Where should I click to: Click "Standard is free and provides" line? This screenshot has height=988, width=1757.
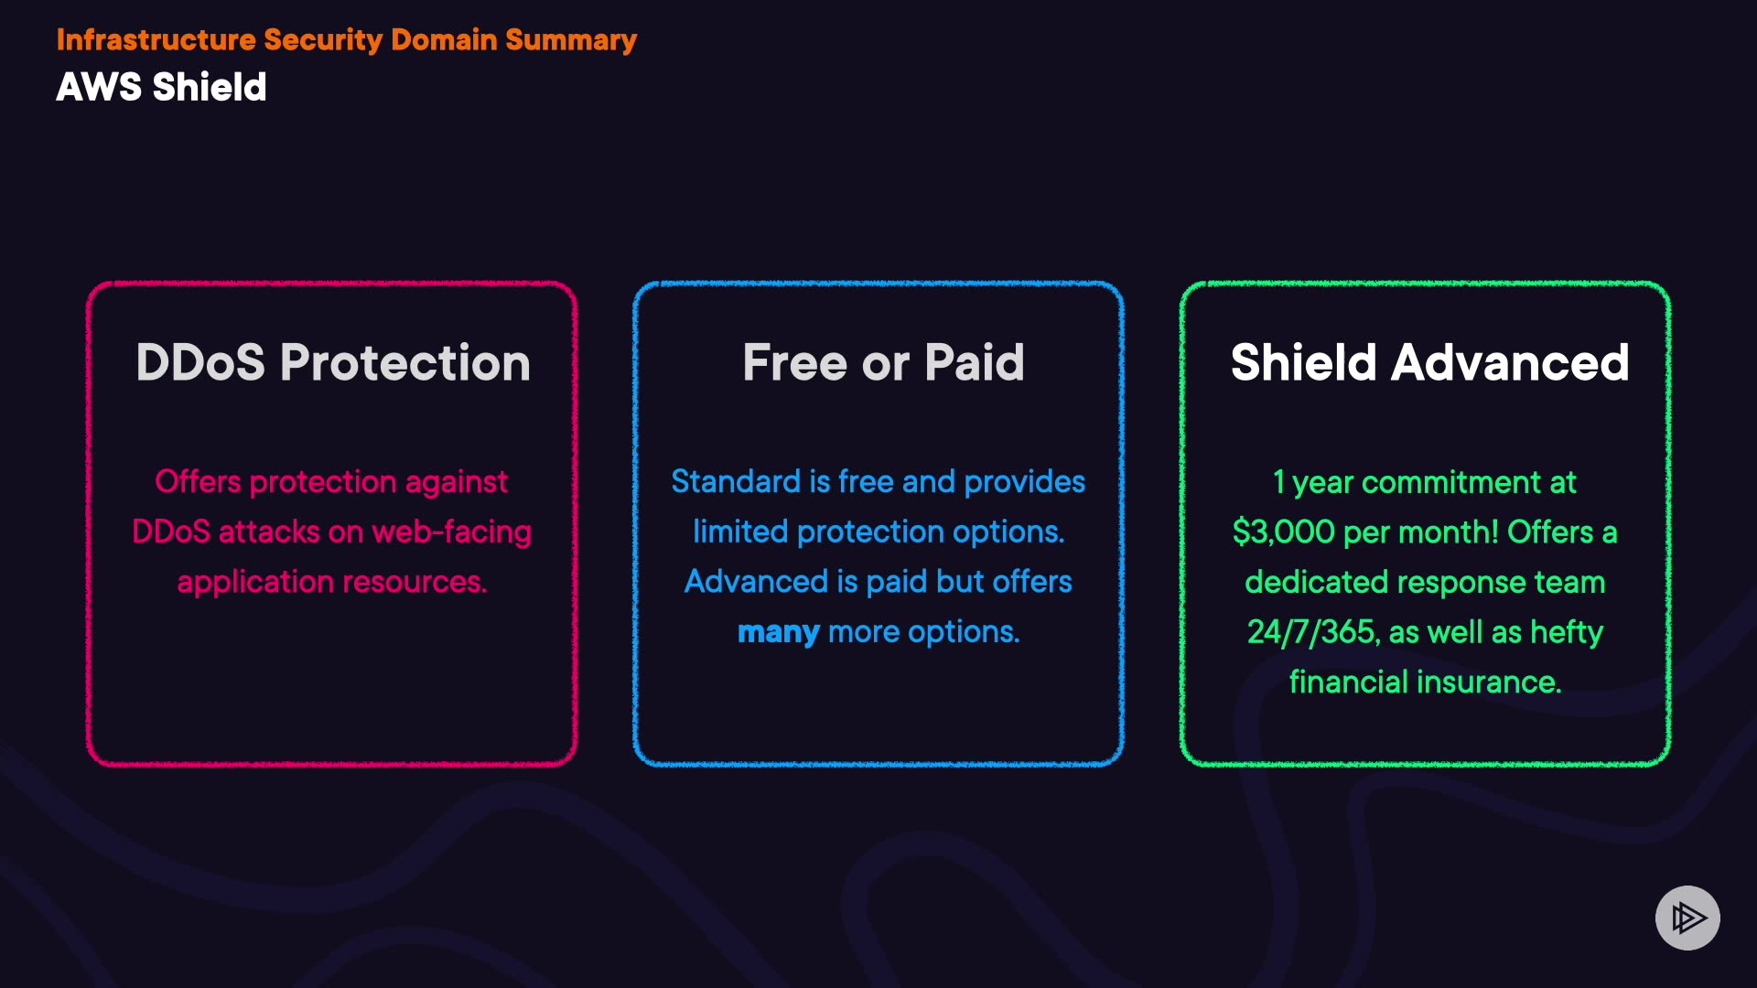pos(878,482)
